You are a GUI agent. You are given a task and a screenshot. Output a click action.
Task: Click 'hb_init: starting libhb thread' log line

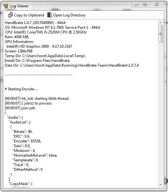(x=37, y=99)
